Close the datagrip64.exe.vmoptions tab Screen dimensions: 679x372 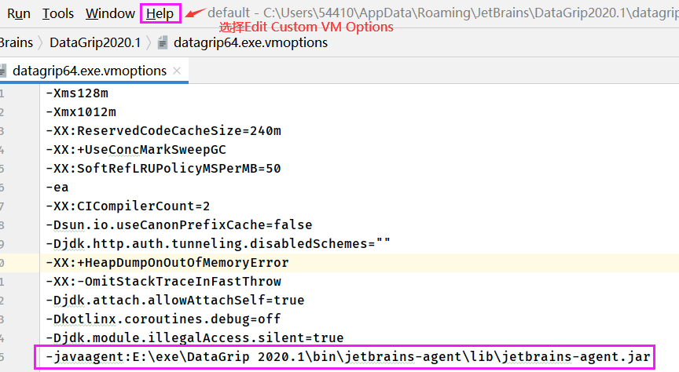coord(177,71)
